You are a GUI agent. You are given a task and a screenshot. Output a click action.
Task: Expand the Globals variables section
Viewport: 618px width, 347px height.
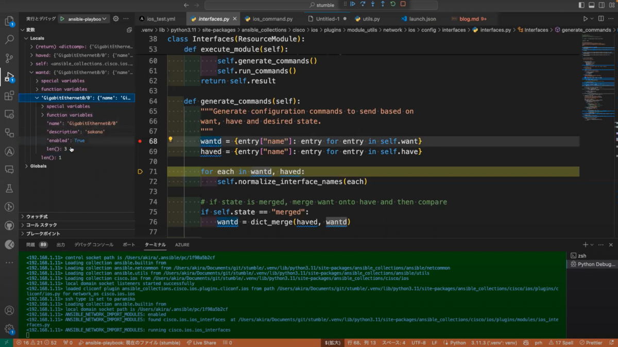(x=27, y=166)
